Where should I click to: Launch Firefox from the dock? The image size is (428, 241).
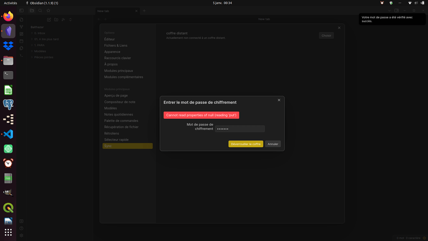point(8,16)
